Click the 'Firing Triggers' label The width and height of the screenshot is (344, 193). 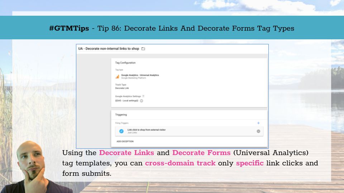pyautogui.click(x=122, y=123)
